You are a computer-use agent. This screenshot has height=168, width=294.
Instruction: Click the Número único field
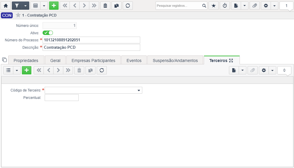coord(60,25)
